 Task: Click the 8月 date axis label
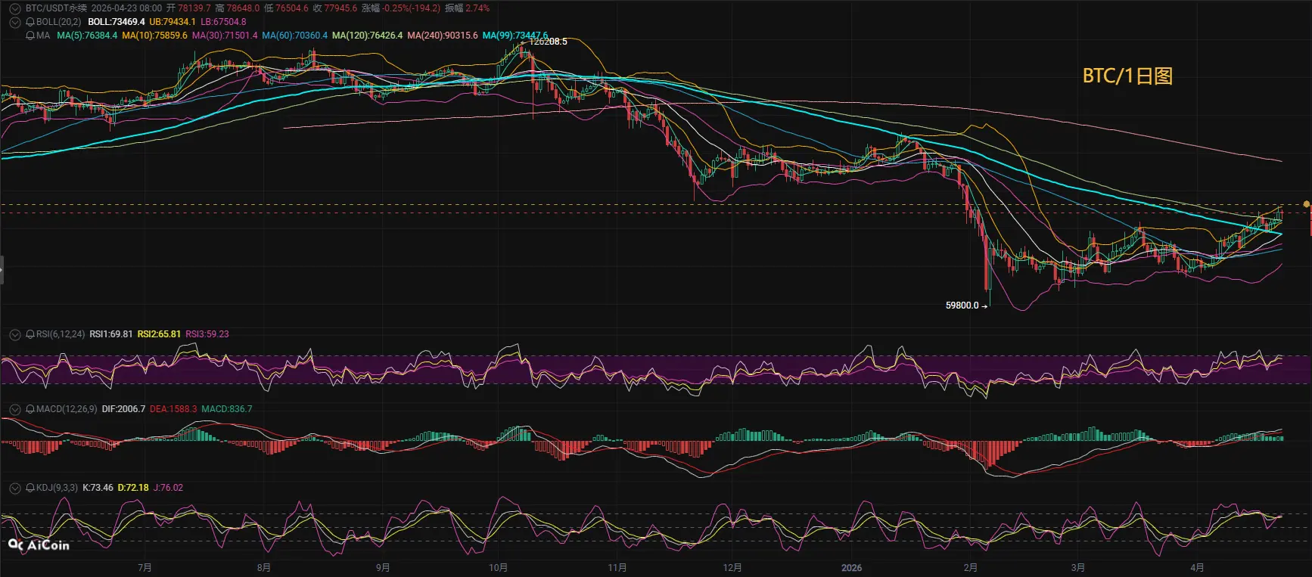(263, 568)
